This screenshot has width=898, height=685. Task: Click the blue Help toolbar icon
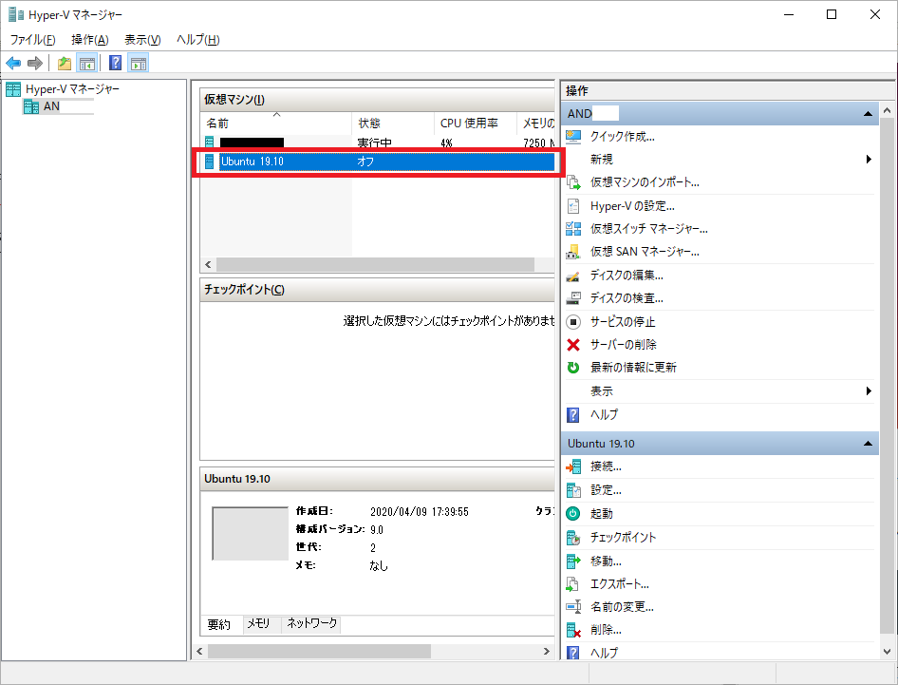pyautogui.click(x=115, y=63)
